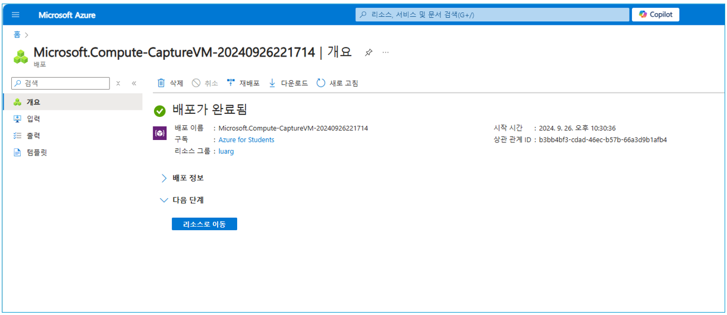Click the correlation ID value b3bb4bf3
This screenshot has height=315, width=727.
pyautogui.click(x=603, y=140)
